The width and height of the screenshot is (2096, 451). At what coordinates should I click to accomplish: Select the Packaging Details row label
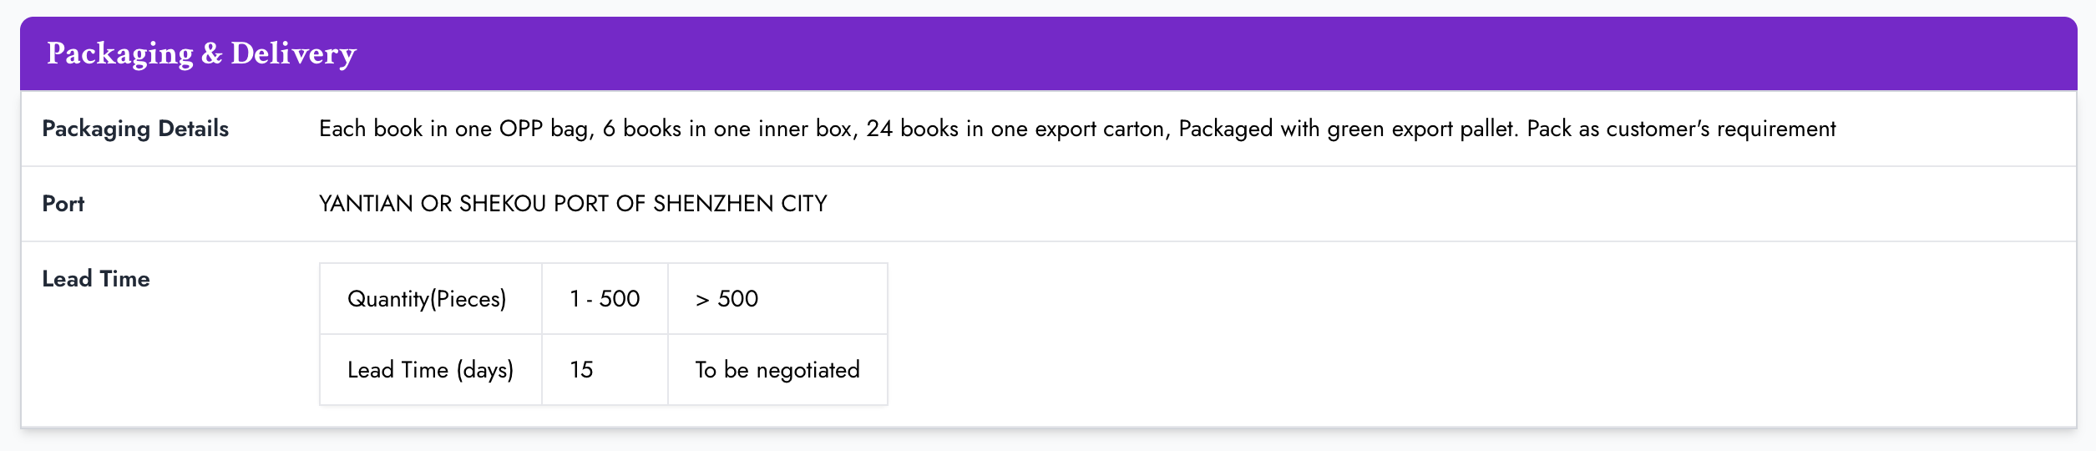point(135,129)
